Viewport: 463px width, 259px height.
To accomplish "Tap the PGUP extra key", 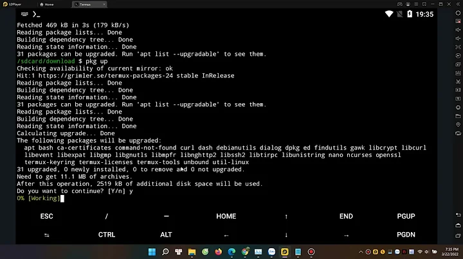I will tap(406, 216).
